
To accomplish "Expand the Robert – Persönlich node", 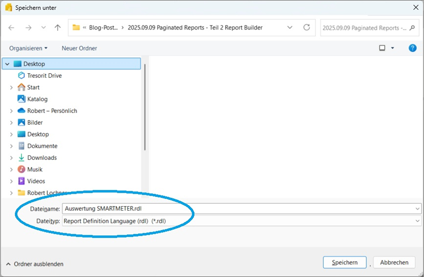I will click(x=11, y=111).
